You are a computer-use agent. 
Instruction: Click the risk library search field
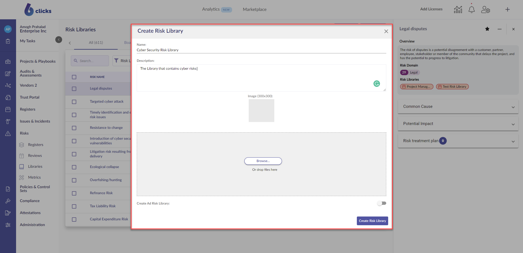tap(90, 60)
